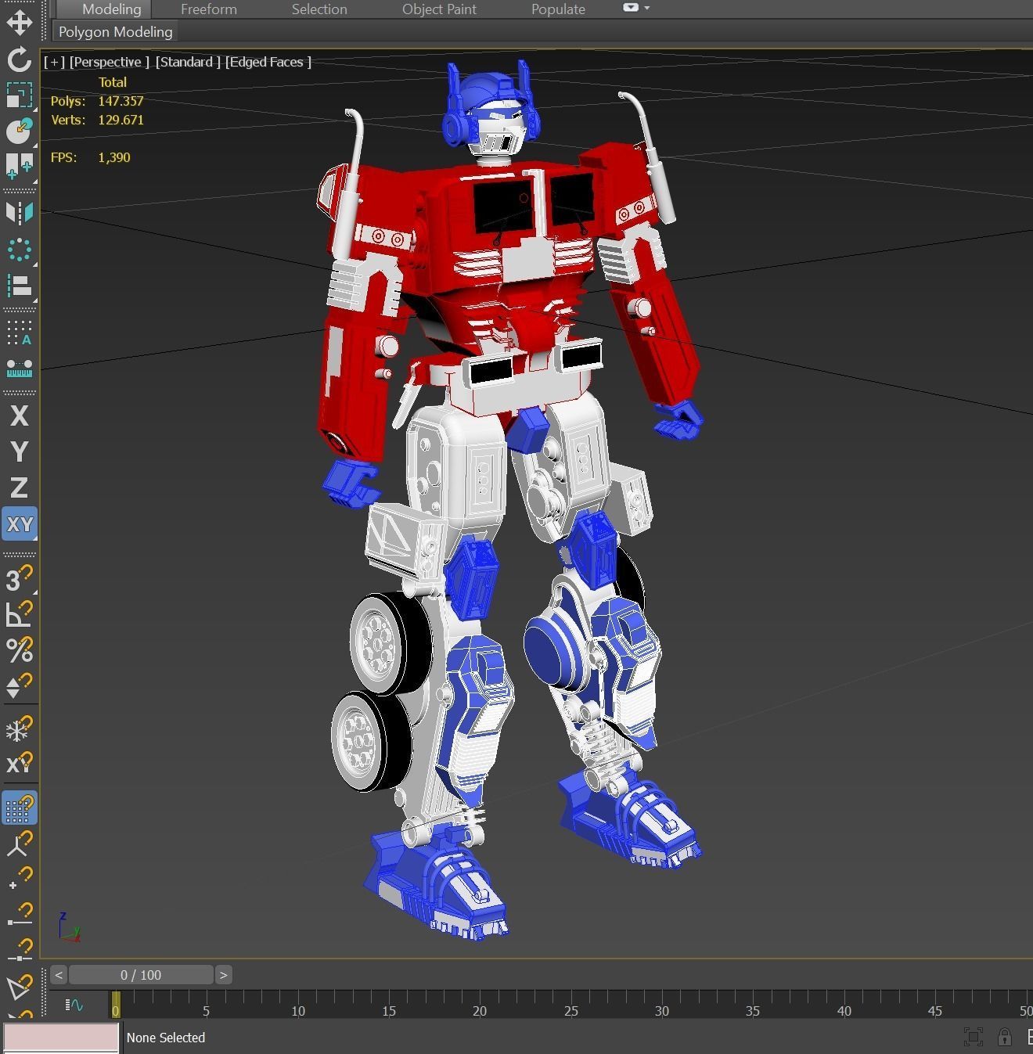Open the Mirror tool
Viewport: 1033px width, 1054px height.
click(x=19, y=213)
